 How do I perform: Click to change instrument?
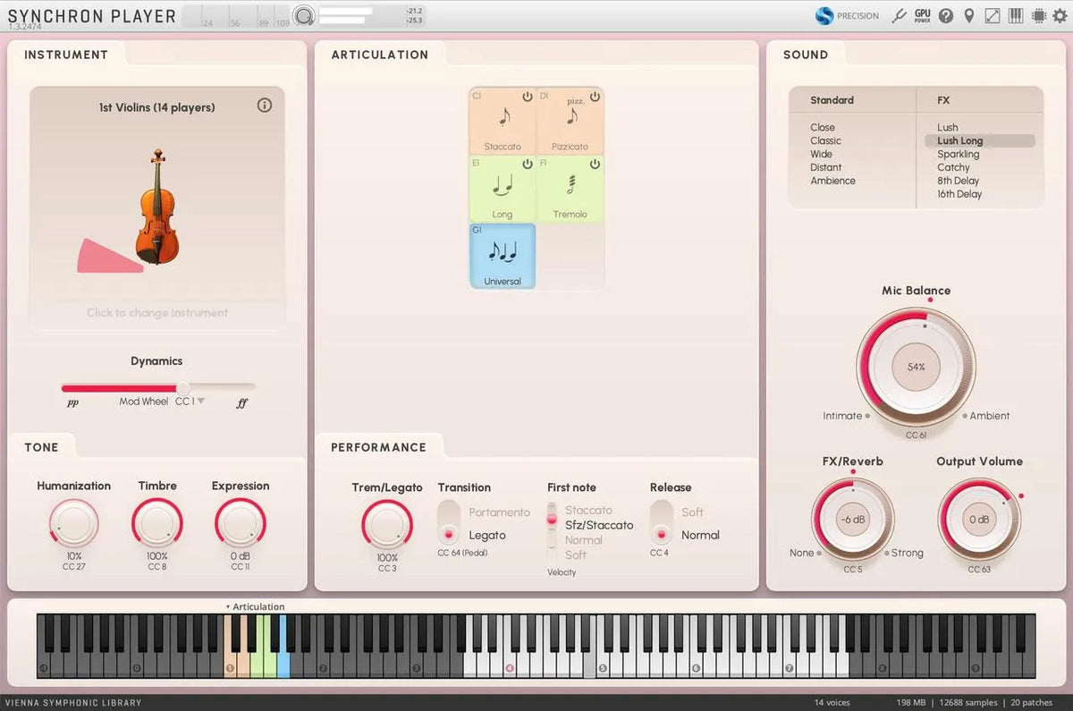coord(156,312)
